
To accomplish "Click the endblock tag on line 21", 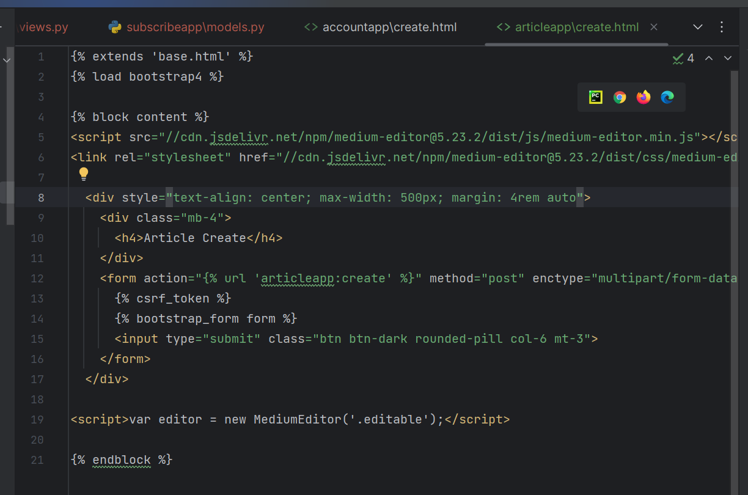I will 122,460.
